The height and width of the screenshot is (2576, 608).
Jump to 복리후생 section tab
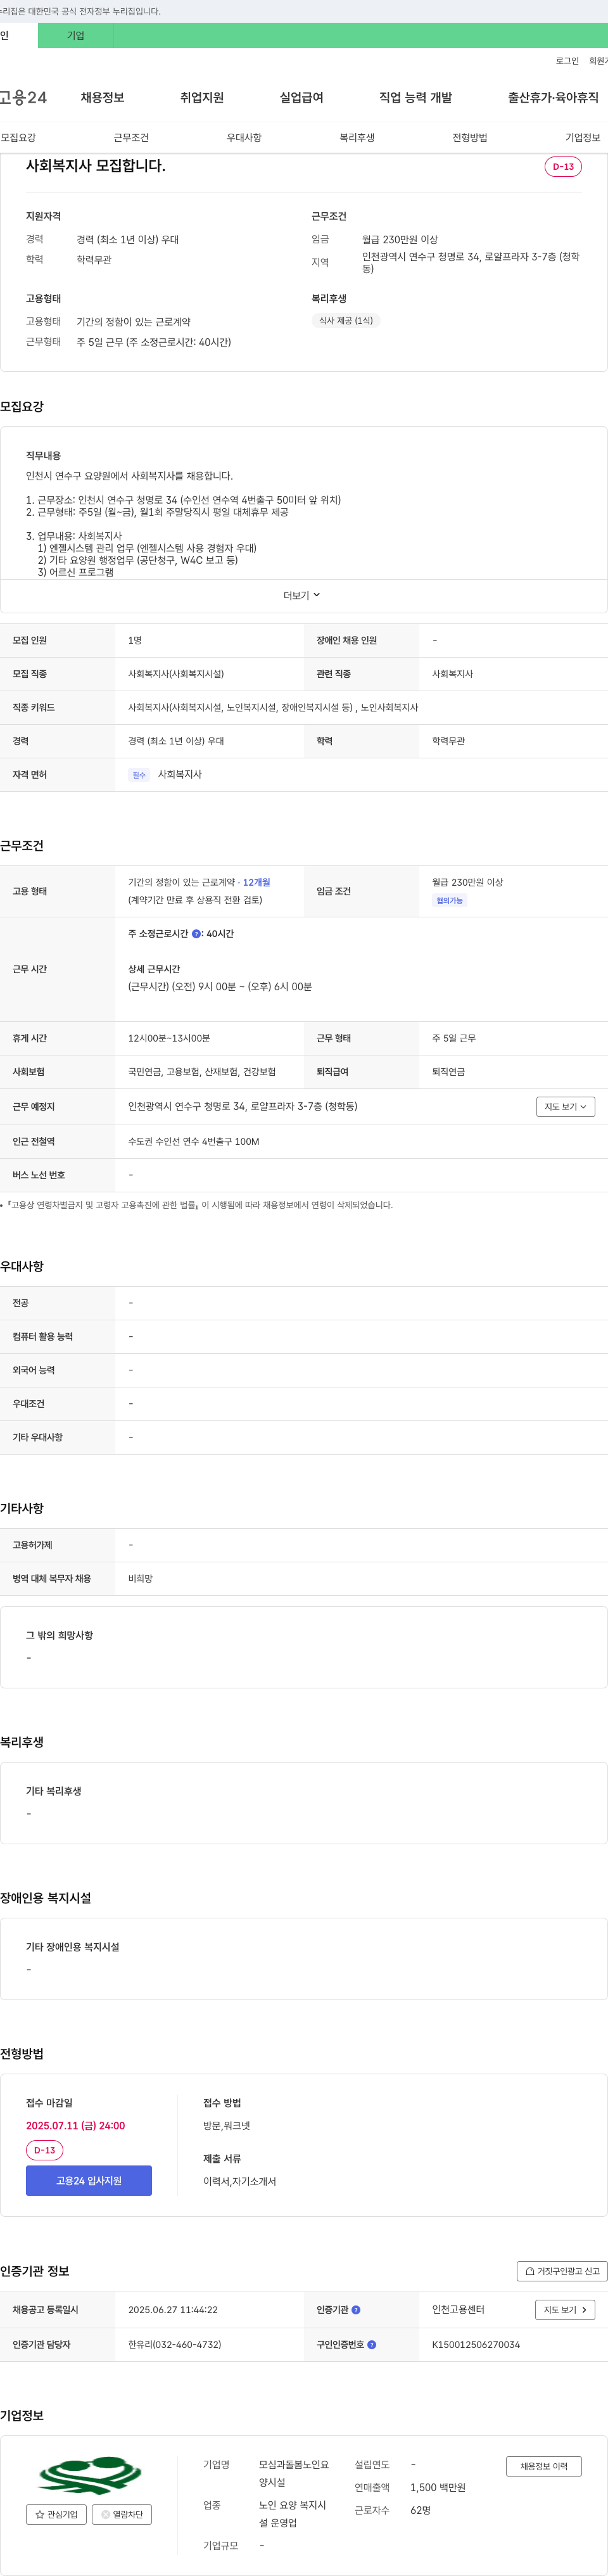pos(357,137)
